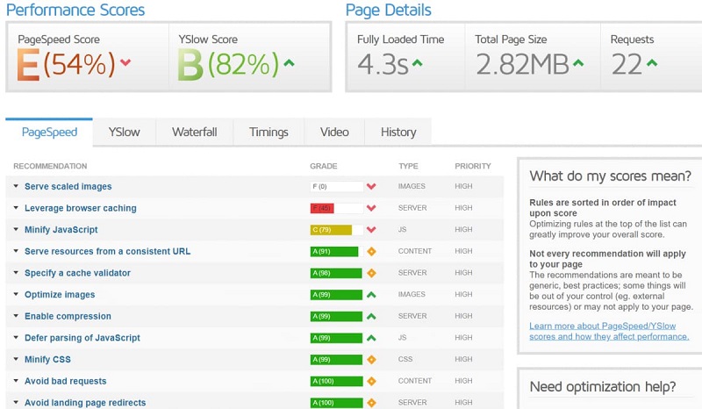
Task: Open the Optimize images recommendation link
Action: (x=60, y=295)
